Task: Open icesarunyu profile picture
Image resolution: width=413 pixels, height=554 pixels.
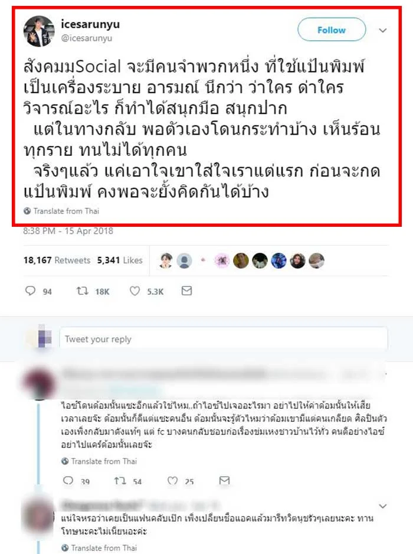Action: tap(39, 31)
